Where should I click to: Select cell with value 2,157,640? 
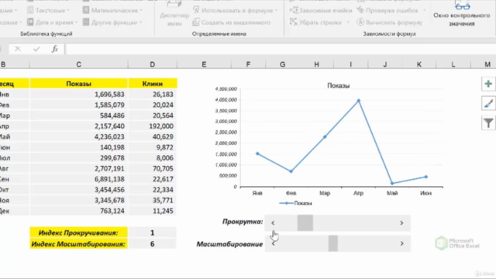click(x=79, y=126)
